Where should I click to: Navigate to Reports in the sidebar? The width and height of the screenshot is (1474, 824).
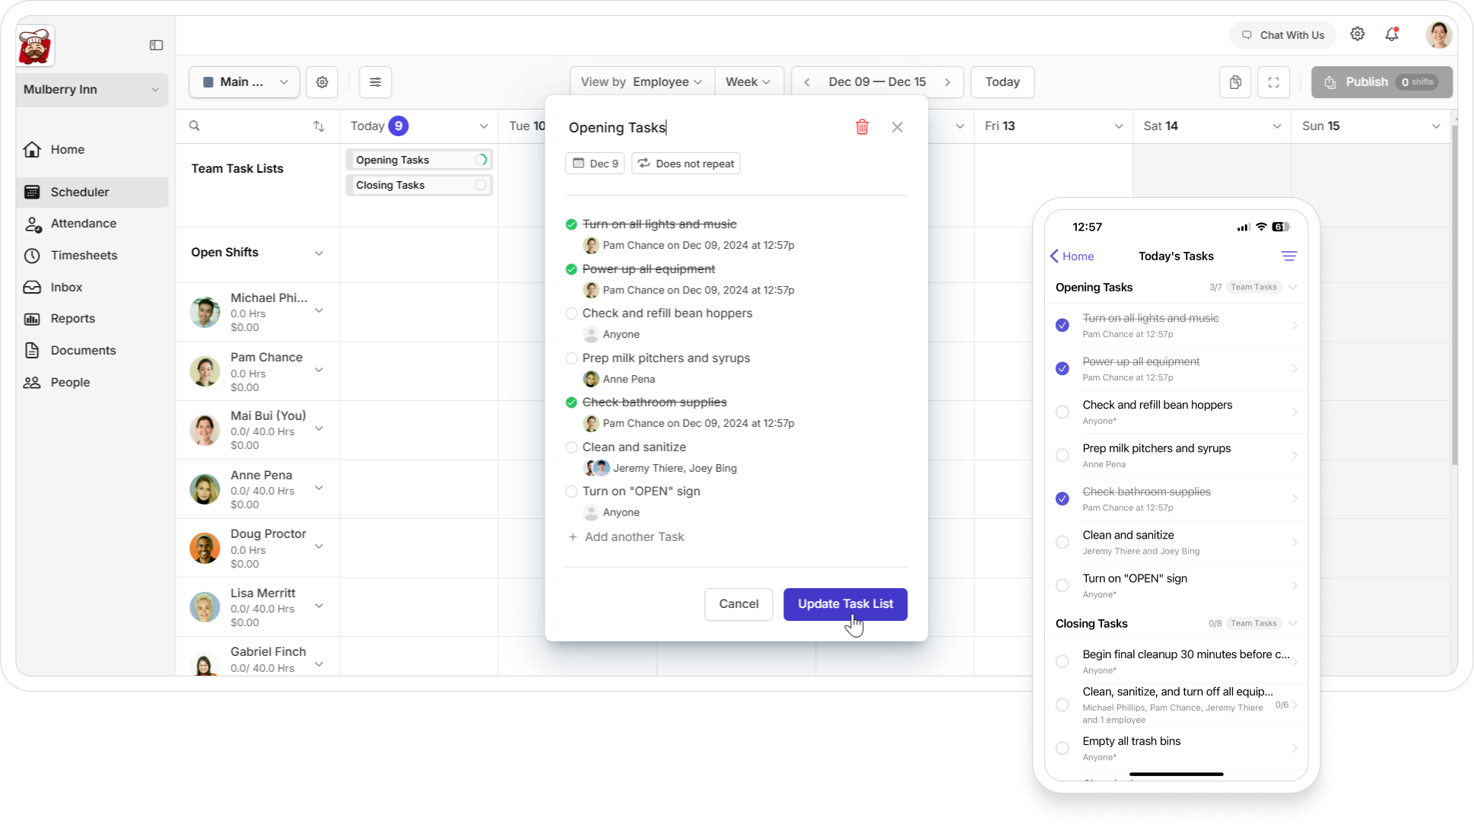72,318
